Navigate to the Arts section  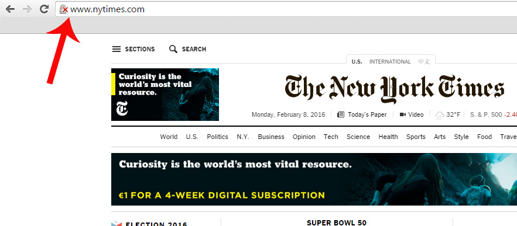(x=440, y=137)
